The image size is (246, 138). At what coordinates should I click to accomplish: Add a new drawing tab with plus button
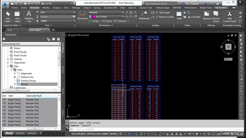point(53,30)
